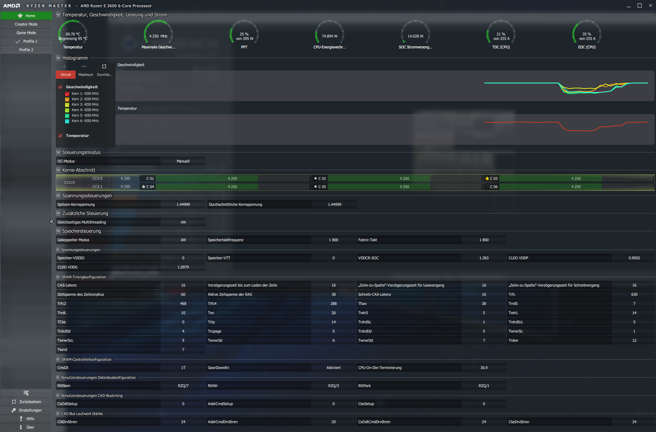Uncheck the Geschwindigkeit histogram checkbox

[60, 87]
